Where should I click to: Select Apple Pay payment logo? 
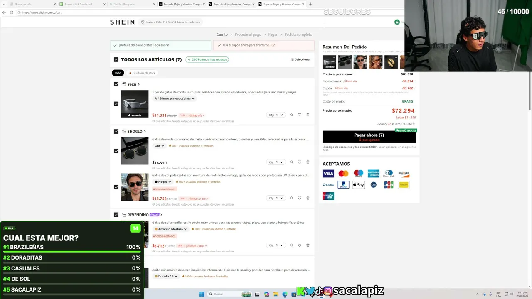click(x=358, y=185)
